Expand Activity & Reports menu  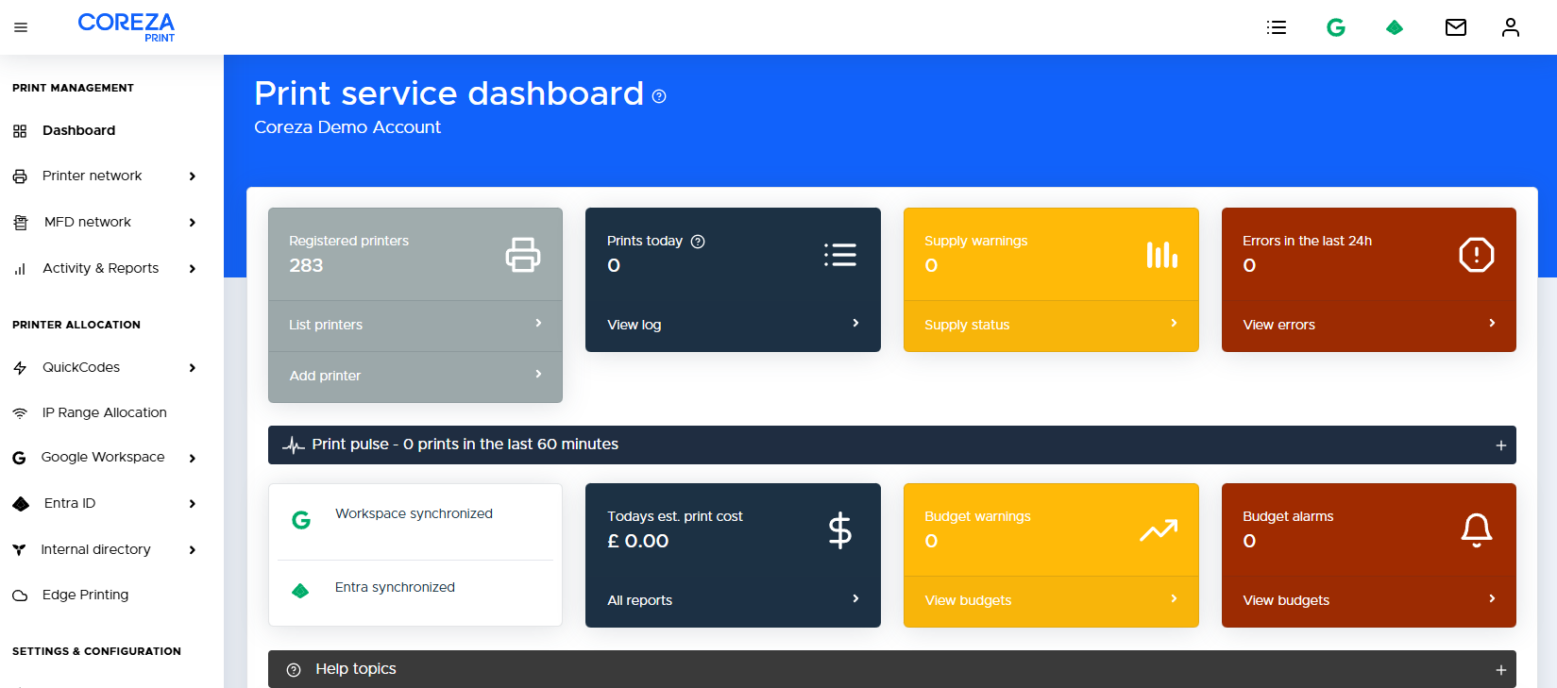[193, 269]
